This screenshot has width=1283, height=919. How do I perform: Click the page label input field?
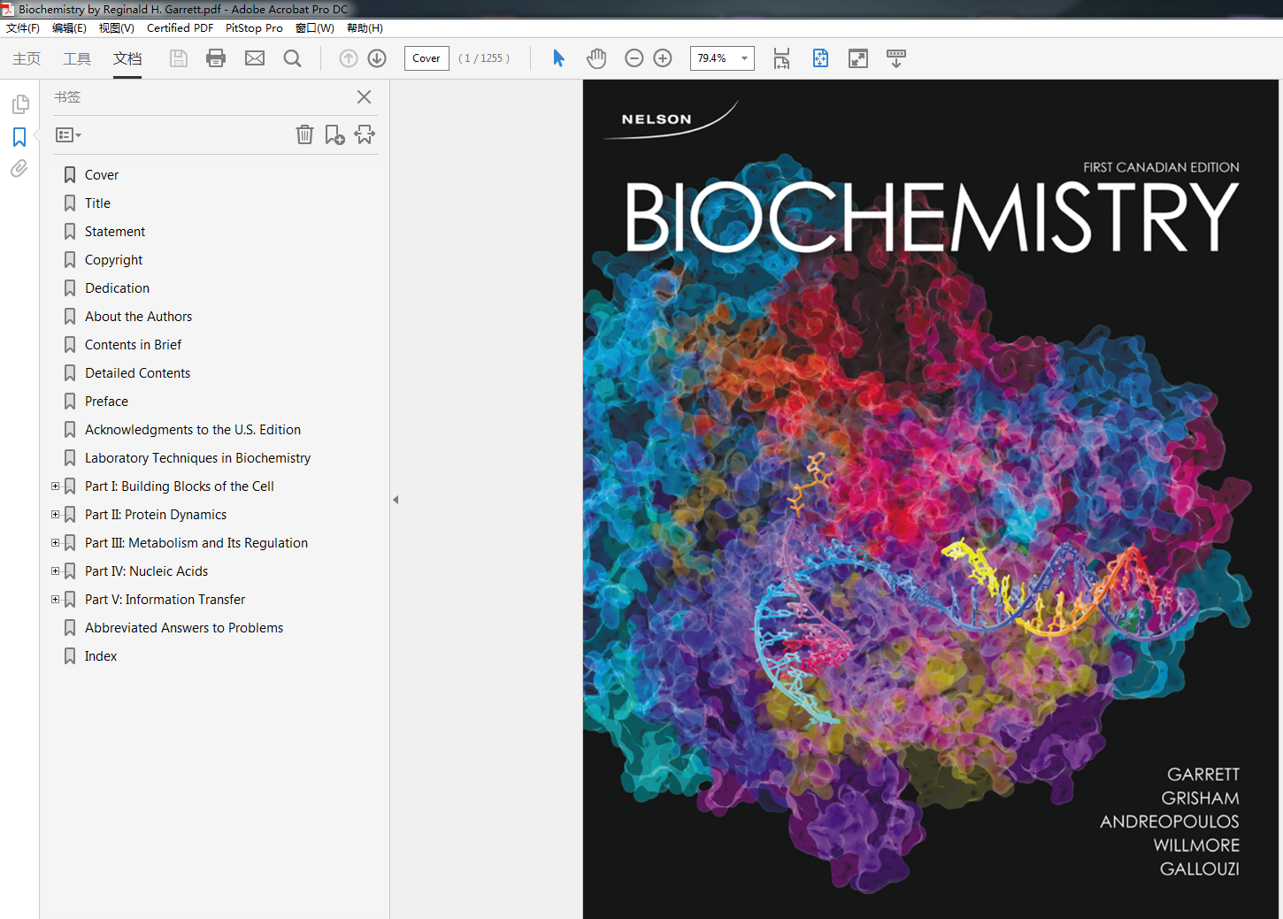(x=426, y=58)
